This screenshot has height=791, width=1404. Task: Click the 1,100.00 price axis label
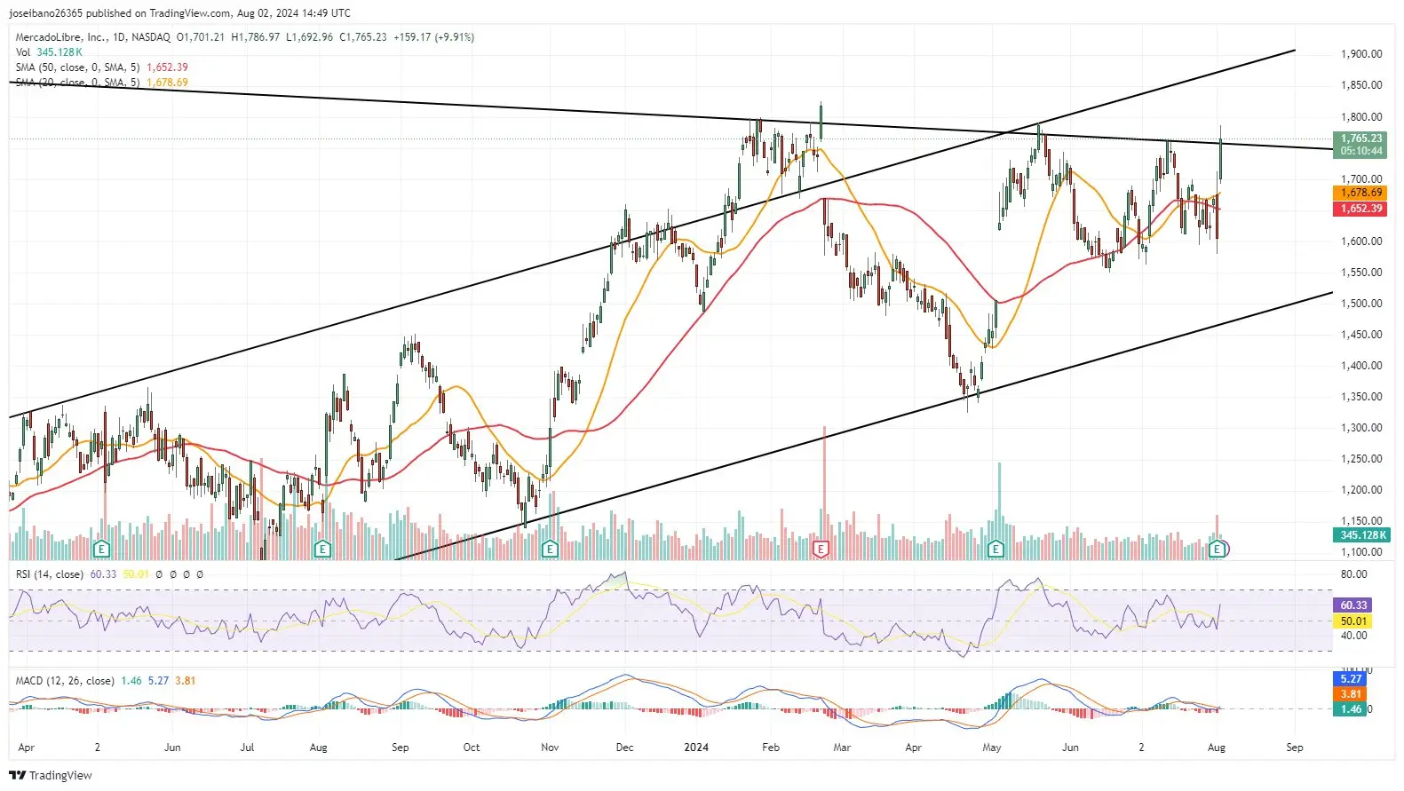pos(1360,552)
